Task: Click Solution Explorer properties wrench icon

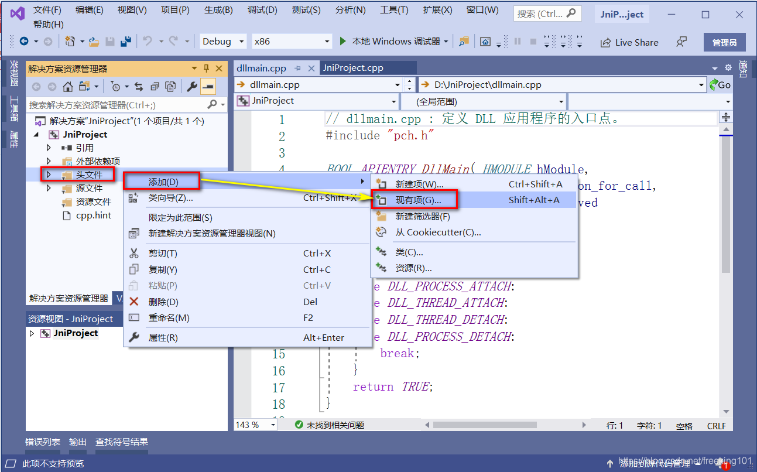Action: click(192, 87)
